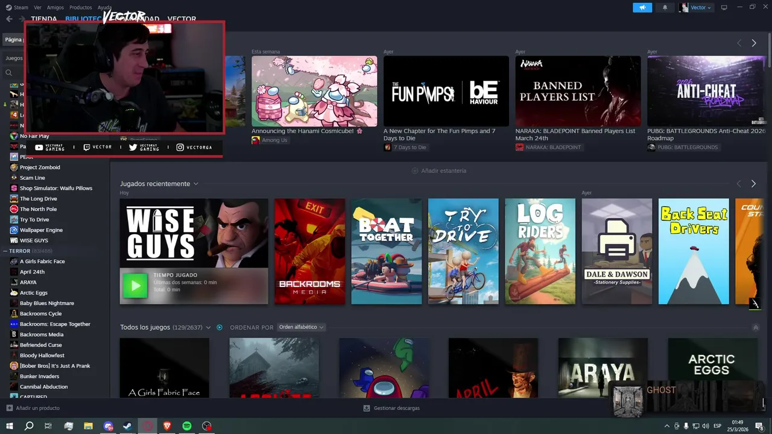The width and height of the screenshot is (772, 434).
Task: Switch to Big Picture mode monitor icon
Action: (x=724, y=7)
